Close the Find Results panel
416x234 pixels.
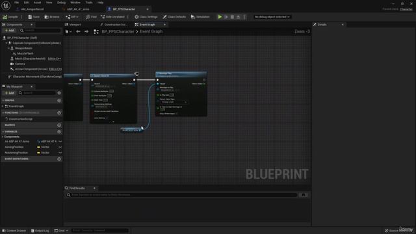[x=94, y=188]
